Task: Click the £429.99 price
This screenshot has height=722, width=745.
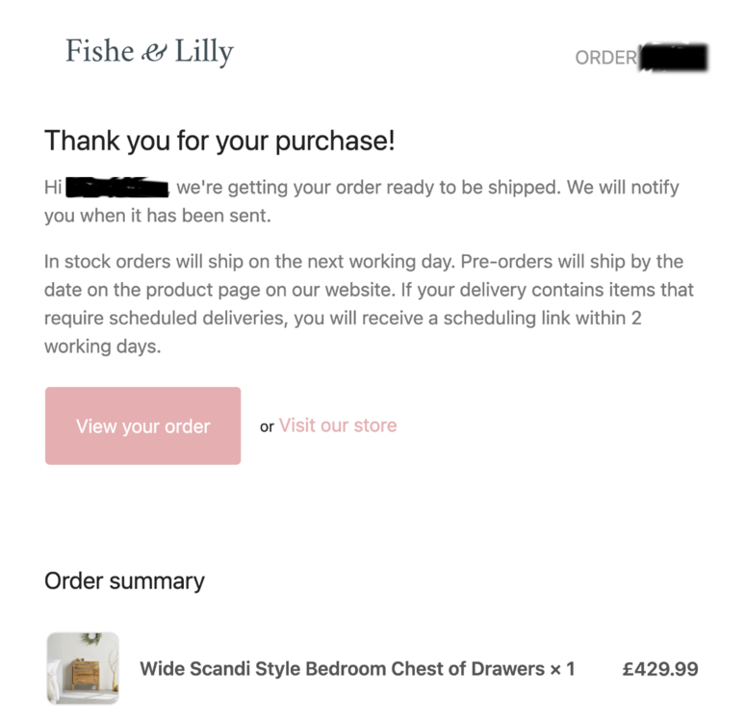Action: 660,669
